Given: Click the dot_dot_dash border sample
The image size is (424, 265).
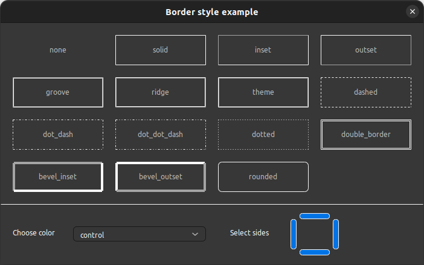Looking at the screenshot, I should tap(161, 135).
